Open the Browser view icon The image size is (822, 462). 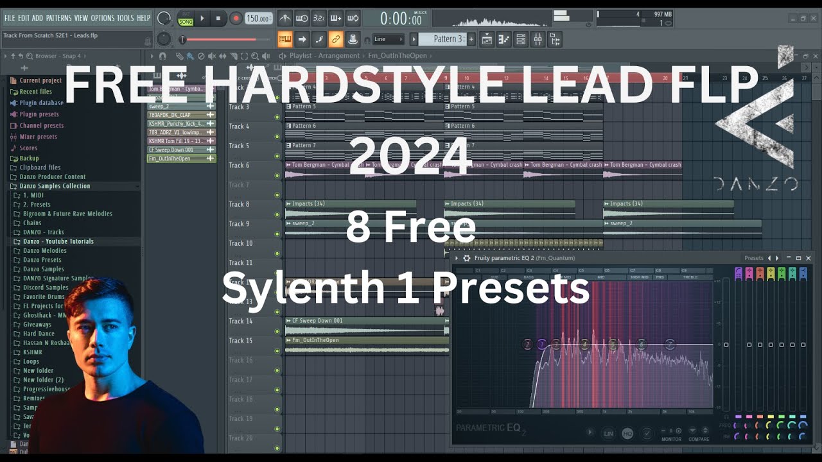click(x=554, y=39)
